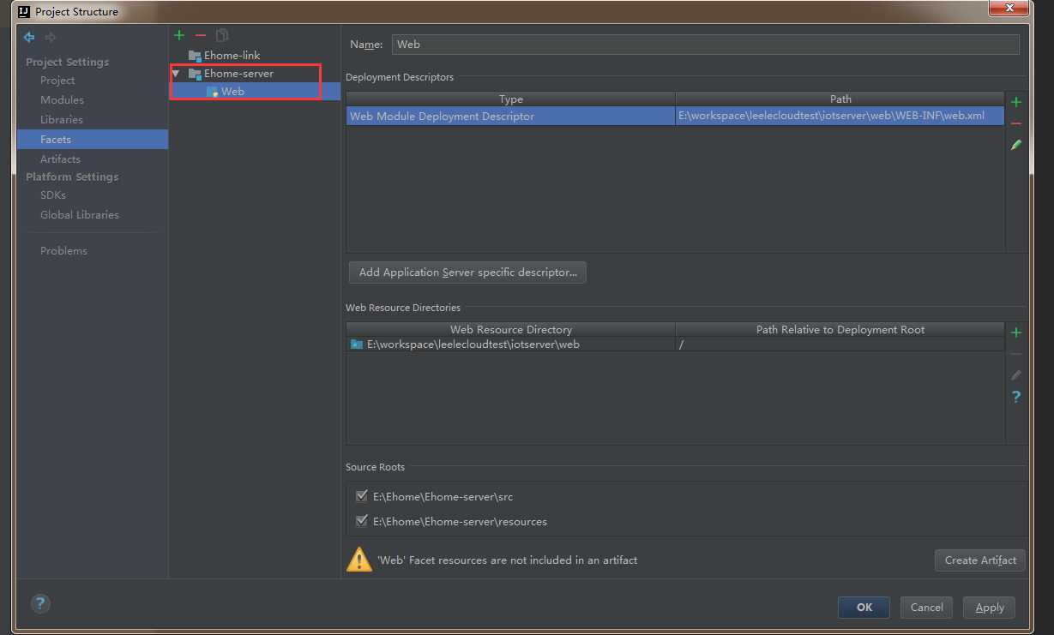The image size is (1054, 635).
Task: Open the Artifacts settings section
Action: click(x=60, y=159)
